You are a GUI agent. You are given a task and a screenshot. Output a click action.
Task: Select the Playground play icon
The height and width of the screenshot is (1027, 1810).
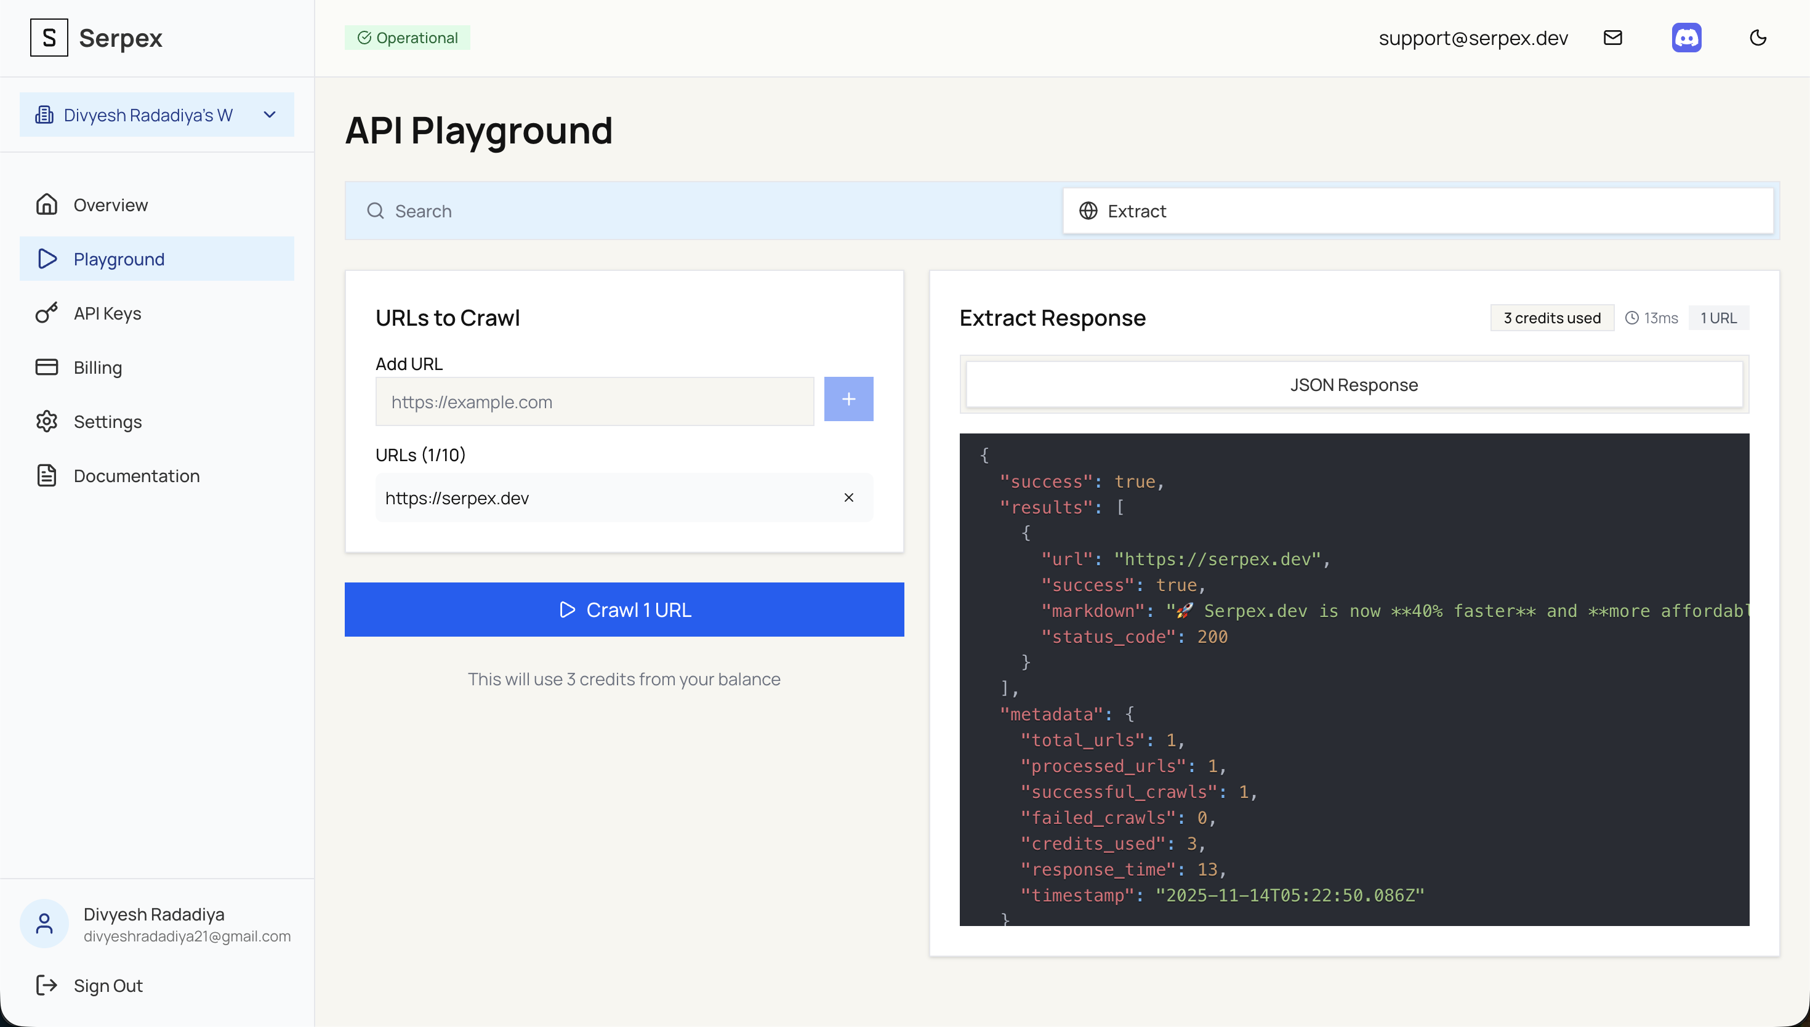tap(47, 259)
